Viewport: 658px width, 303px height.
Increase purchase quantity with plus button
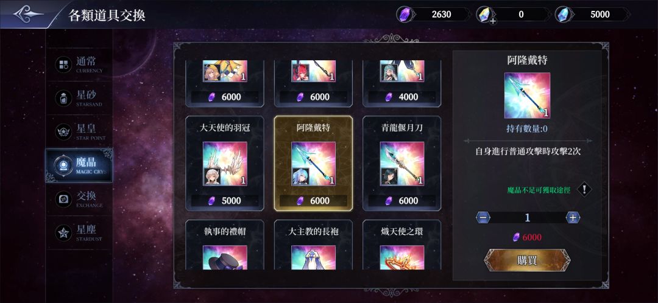point(573,217)
